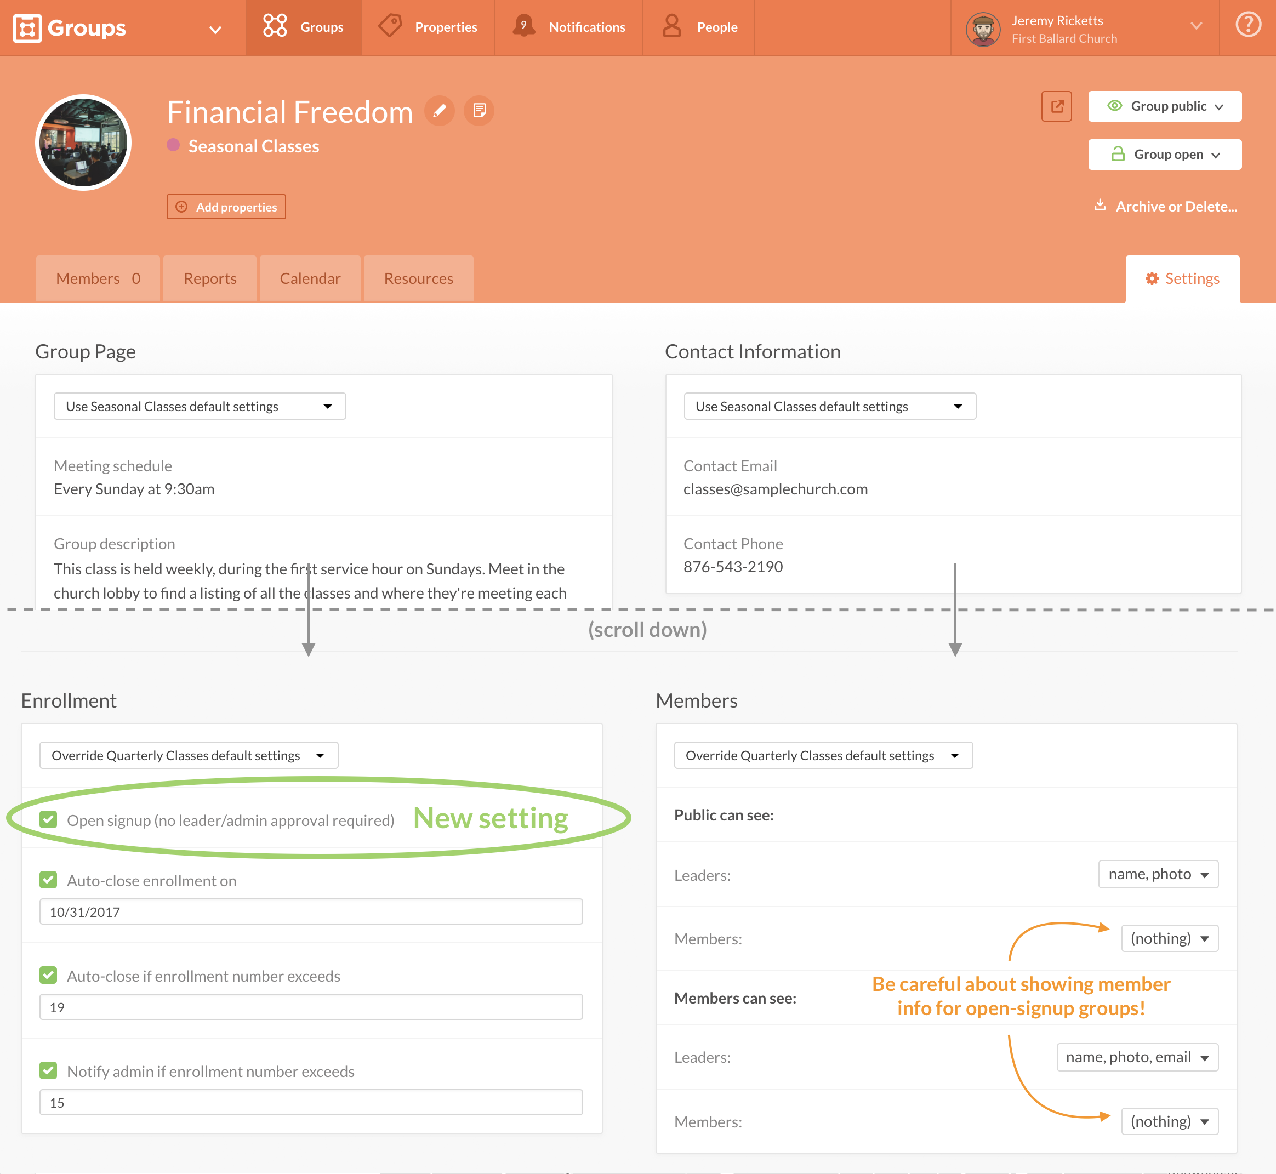
Task: Click the Archive or Delete link
Action: [1175, 207]
